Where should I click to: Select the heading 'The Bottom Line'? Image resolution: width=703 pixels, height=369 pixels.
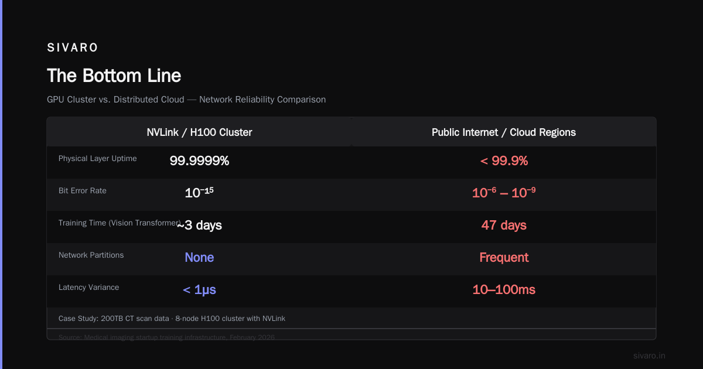(x=114, y=76)
